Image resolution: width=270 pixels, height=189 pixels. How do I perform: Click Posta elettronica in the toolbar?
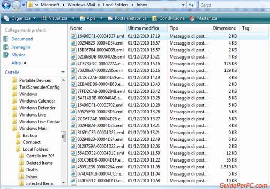[x=127, y=18]
